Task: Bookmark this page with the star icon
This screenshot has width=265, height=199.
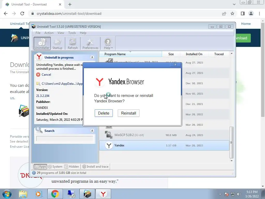Action: [x=232, y=13]
